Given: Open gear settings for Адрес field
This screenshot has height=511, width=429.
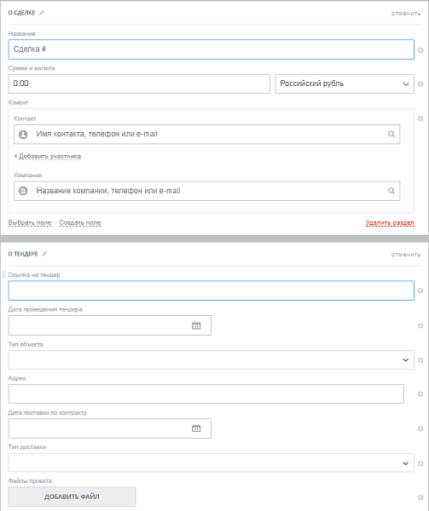Looking at the screenshot, I should [x=420, y=394].
